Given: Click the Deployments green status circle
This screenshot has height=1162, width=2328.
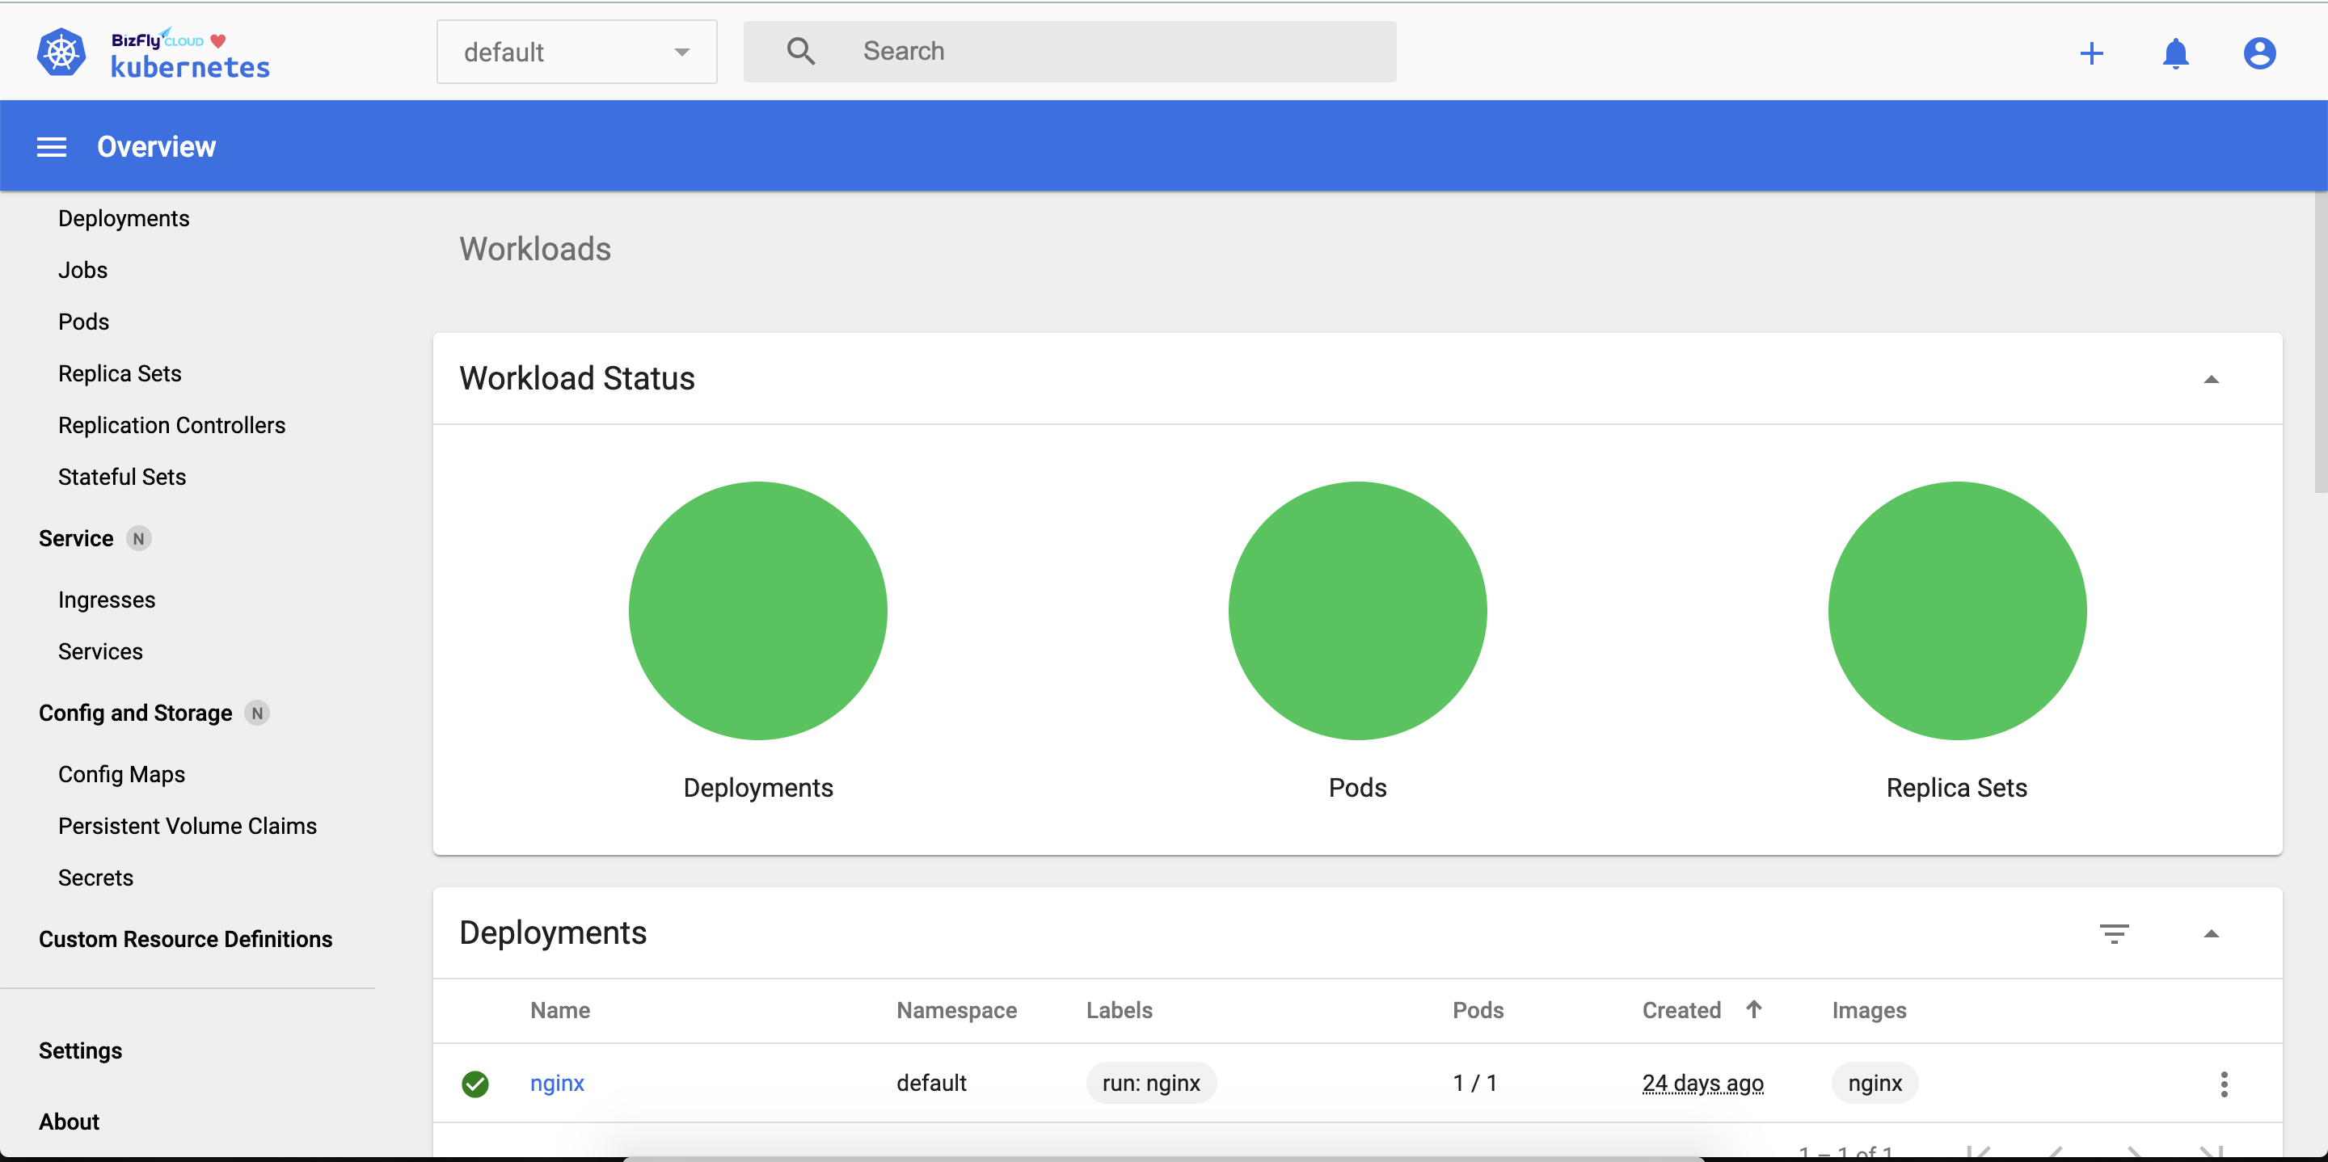Looking at the screenshot, I should [757, 611].
